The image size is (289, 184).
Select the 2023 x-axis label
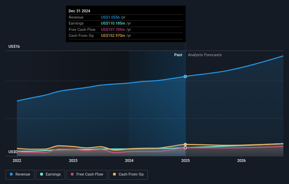point(73,161)
